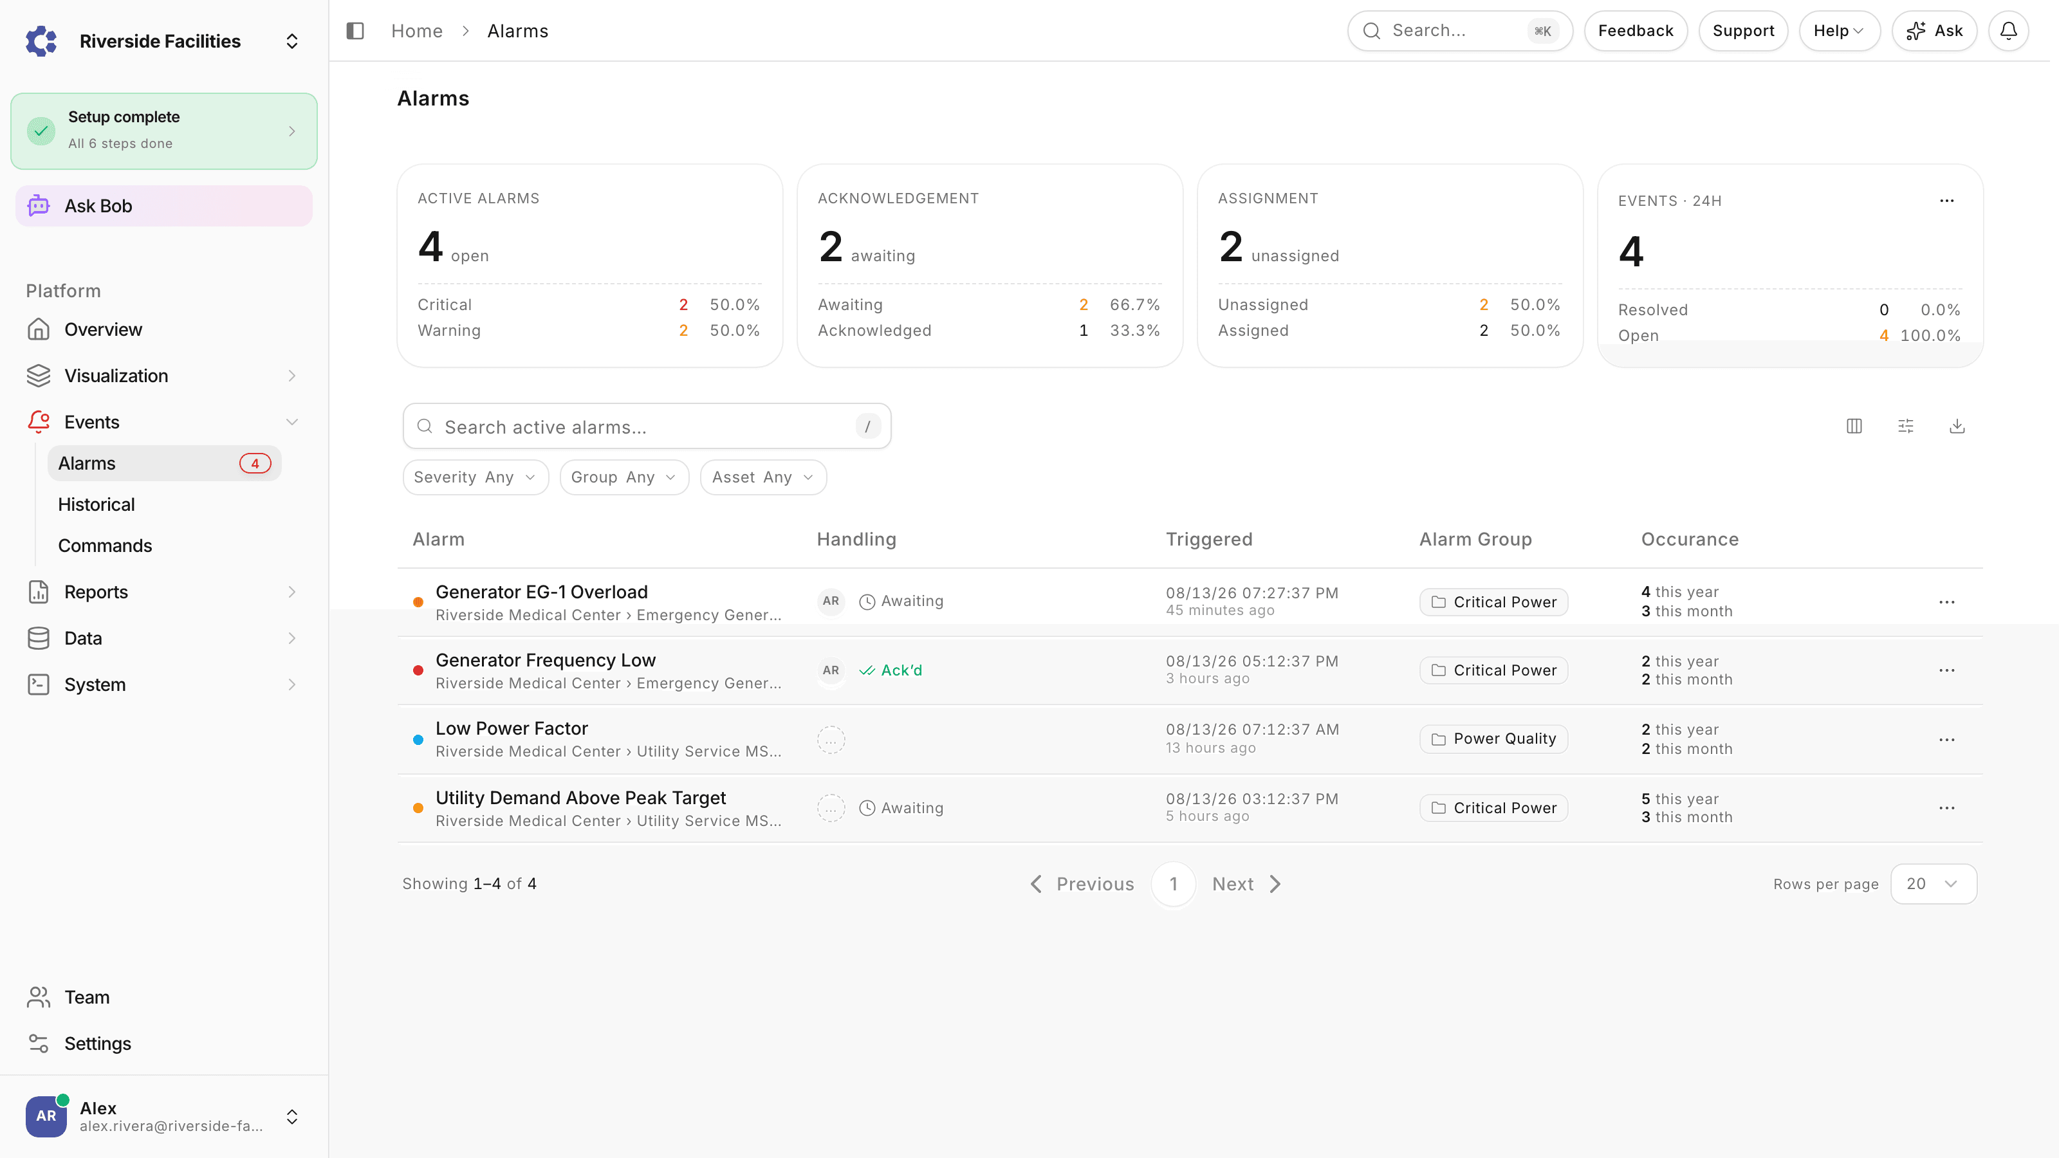Open row actions for Generator Frequency Low
The width and height of the screenshot is (2059, 1158).
(x=1946, y=670)
